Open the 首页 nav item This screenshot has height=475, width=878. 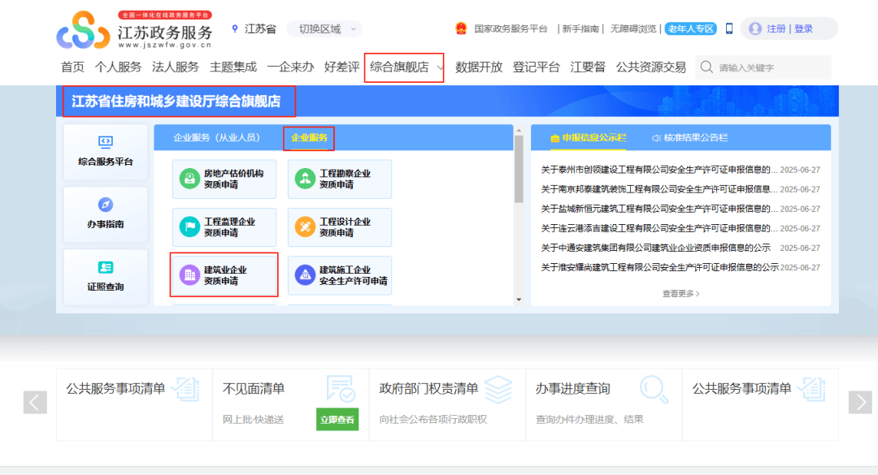72,67
